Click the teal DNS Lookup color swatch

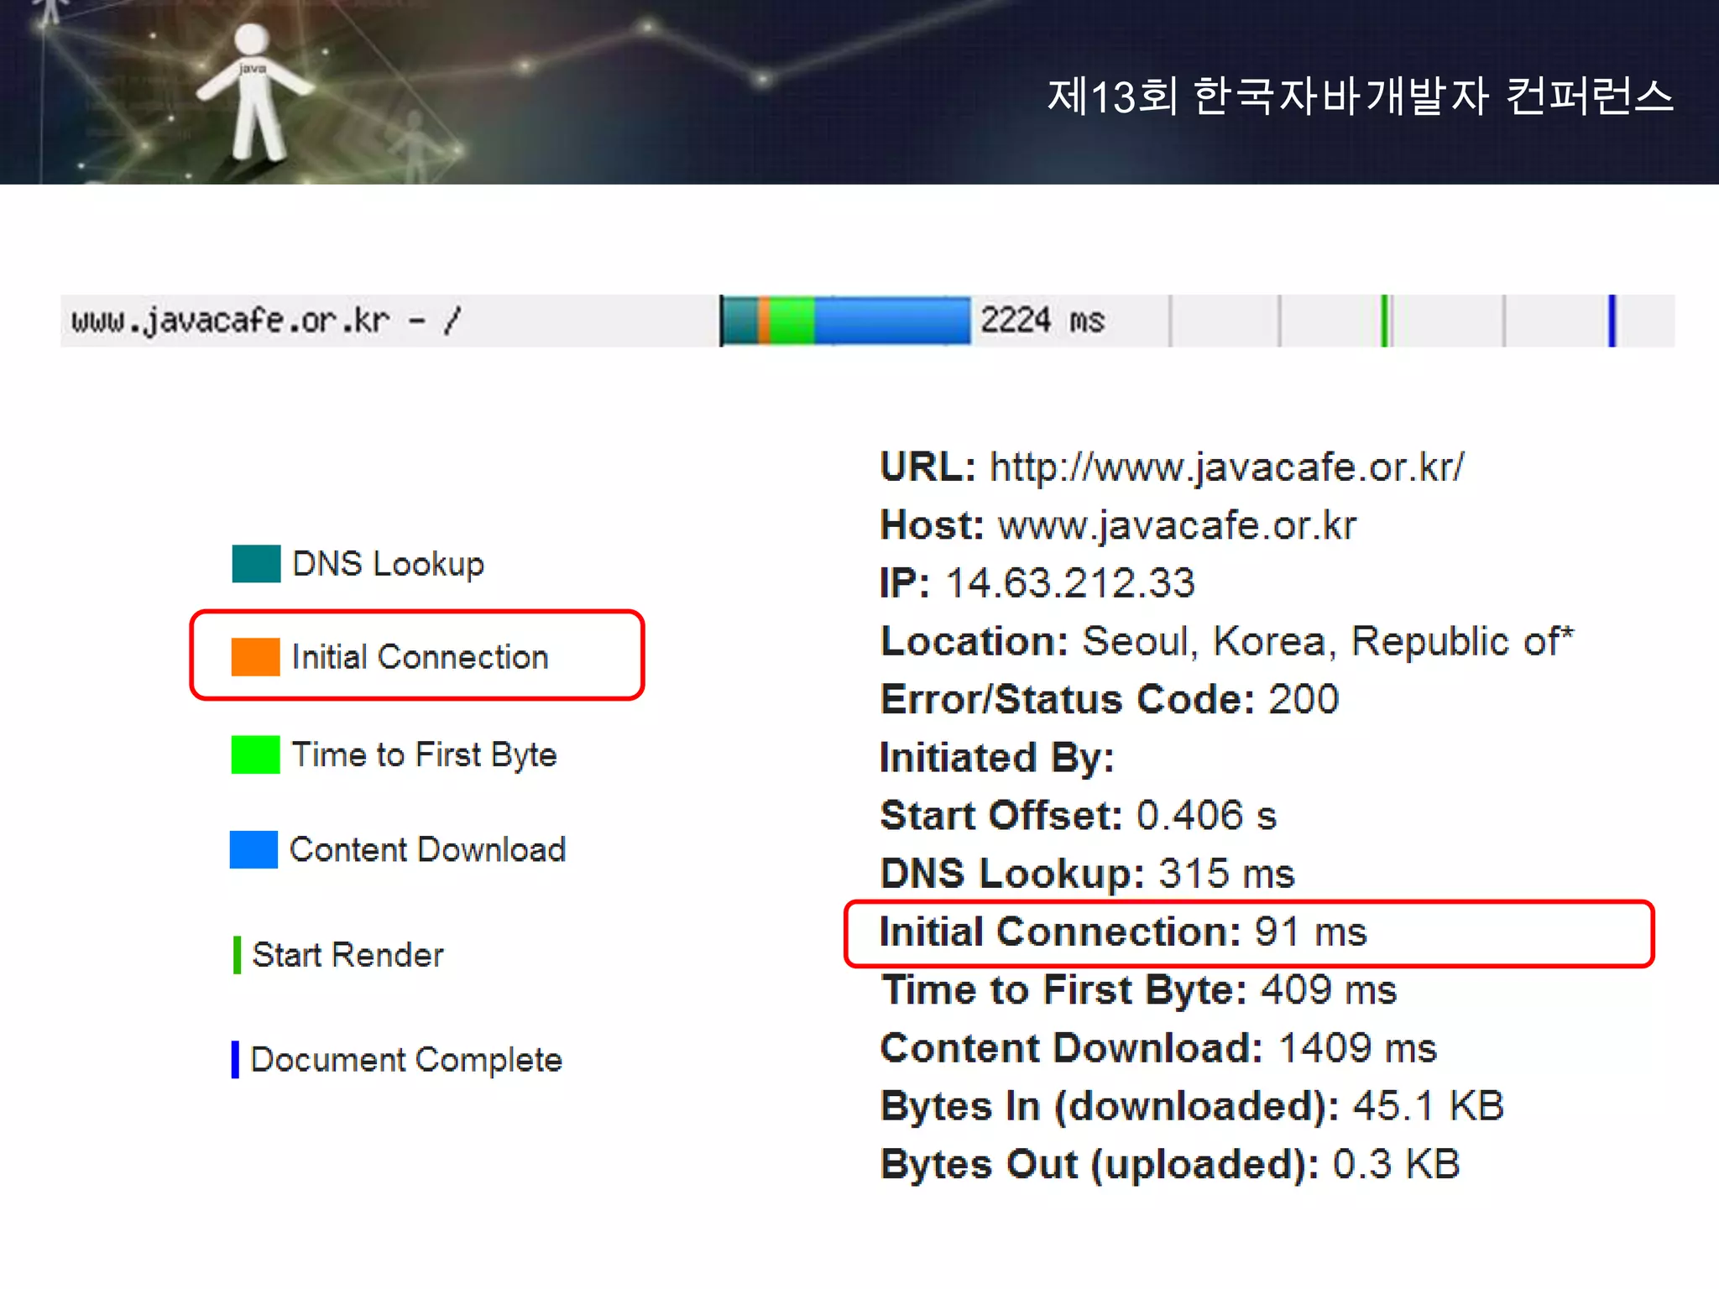256,563
